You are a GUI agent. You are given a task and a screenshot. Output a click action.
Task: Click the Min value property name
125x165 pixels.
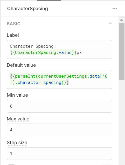pyautogui.click(x=17, y=95)
